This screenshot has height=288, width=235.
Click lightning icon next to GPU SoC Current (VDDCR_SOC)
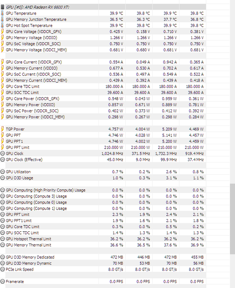(2, 74)
